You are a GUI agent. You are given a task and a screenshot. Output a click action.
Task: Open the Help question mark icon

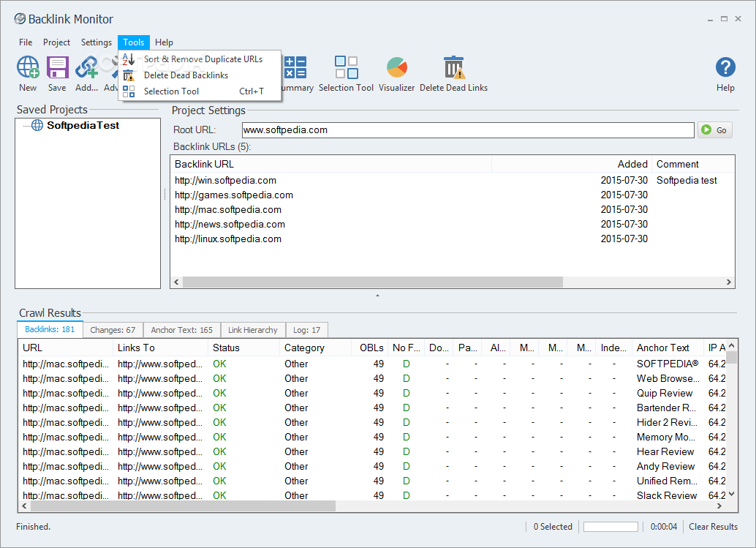coord(725,68)
